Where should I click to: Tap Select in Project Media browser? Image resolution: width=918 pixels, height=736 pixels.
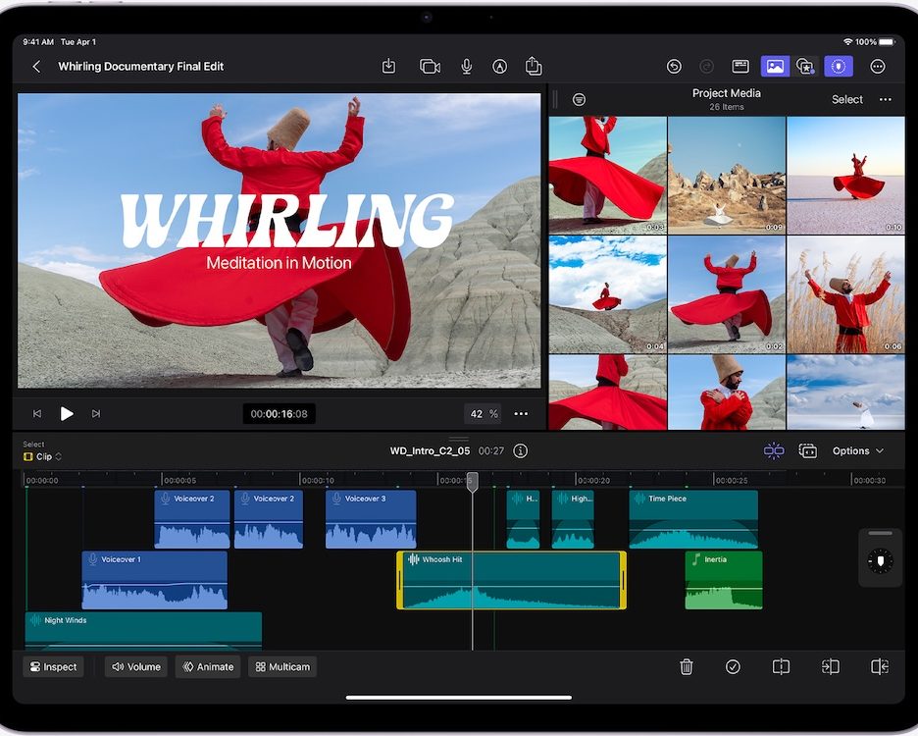pos(846,99)
